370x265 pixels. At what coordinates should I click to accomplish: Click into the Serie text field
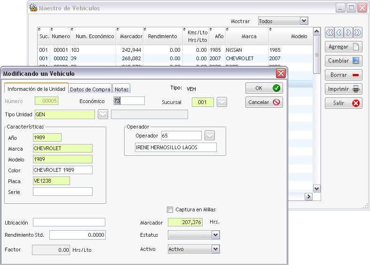click(63, 192)
